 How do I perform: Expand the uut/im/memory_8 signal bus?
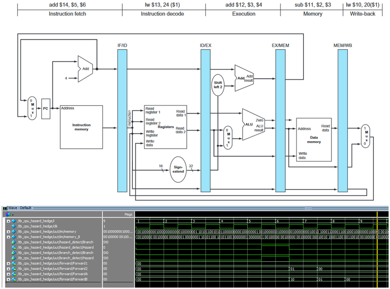pyautogui.click(x=9, y=237)
